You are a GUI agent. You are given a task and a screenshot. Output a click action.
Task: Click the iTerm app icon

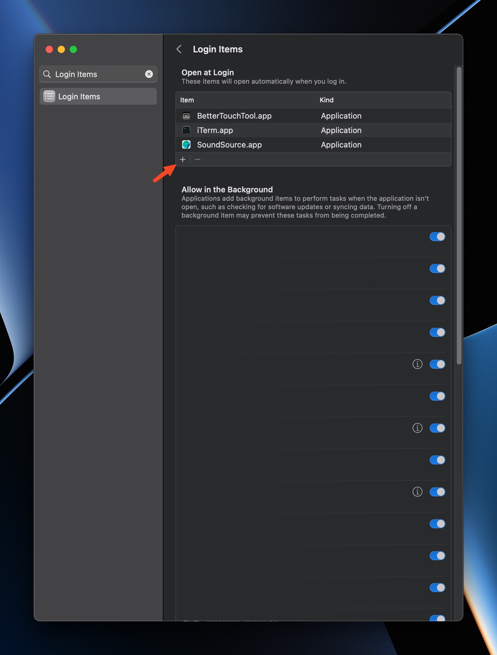[x=186, y=130]
